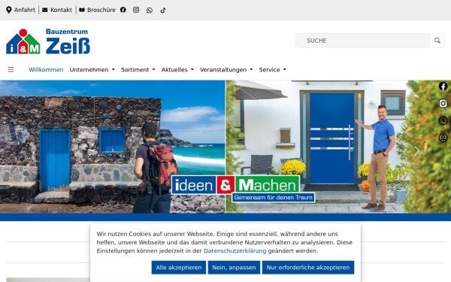Click the Instagram icon on right sidebar
Screen dimensions: 451x282
(443, 103)
